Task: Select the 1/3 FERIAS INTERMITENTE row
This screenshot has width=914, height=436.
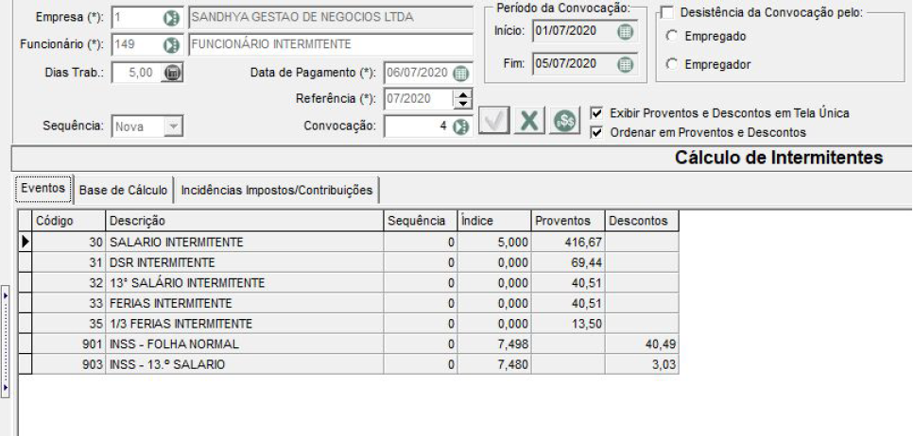Action: [349, 324]
